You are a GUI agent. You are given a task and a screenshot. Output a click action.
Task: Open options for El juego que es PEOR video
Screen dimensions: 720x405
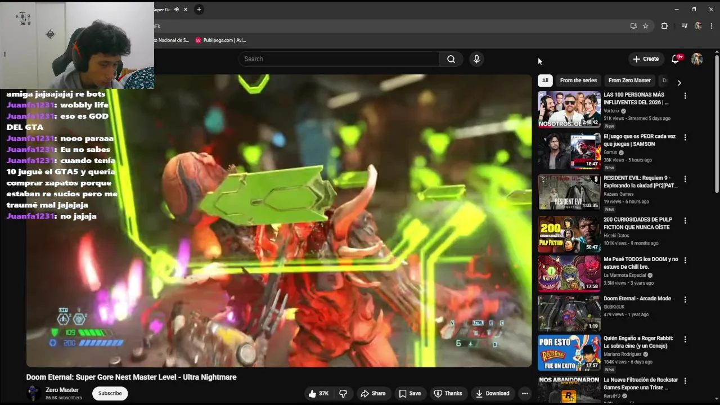point(685,137)
